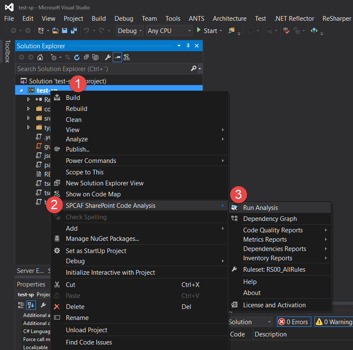Open the ANTS menu in the menu bar
This screenshot has width=353, height=350.
[x=196, y=19]
